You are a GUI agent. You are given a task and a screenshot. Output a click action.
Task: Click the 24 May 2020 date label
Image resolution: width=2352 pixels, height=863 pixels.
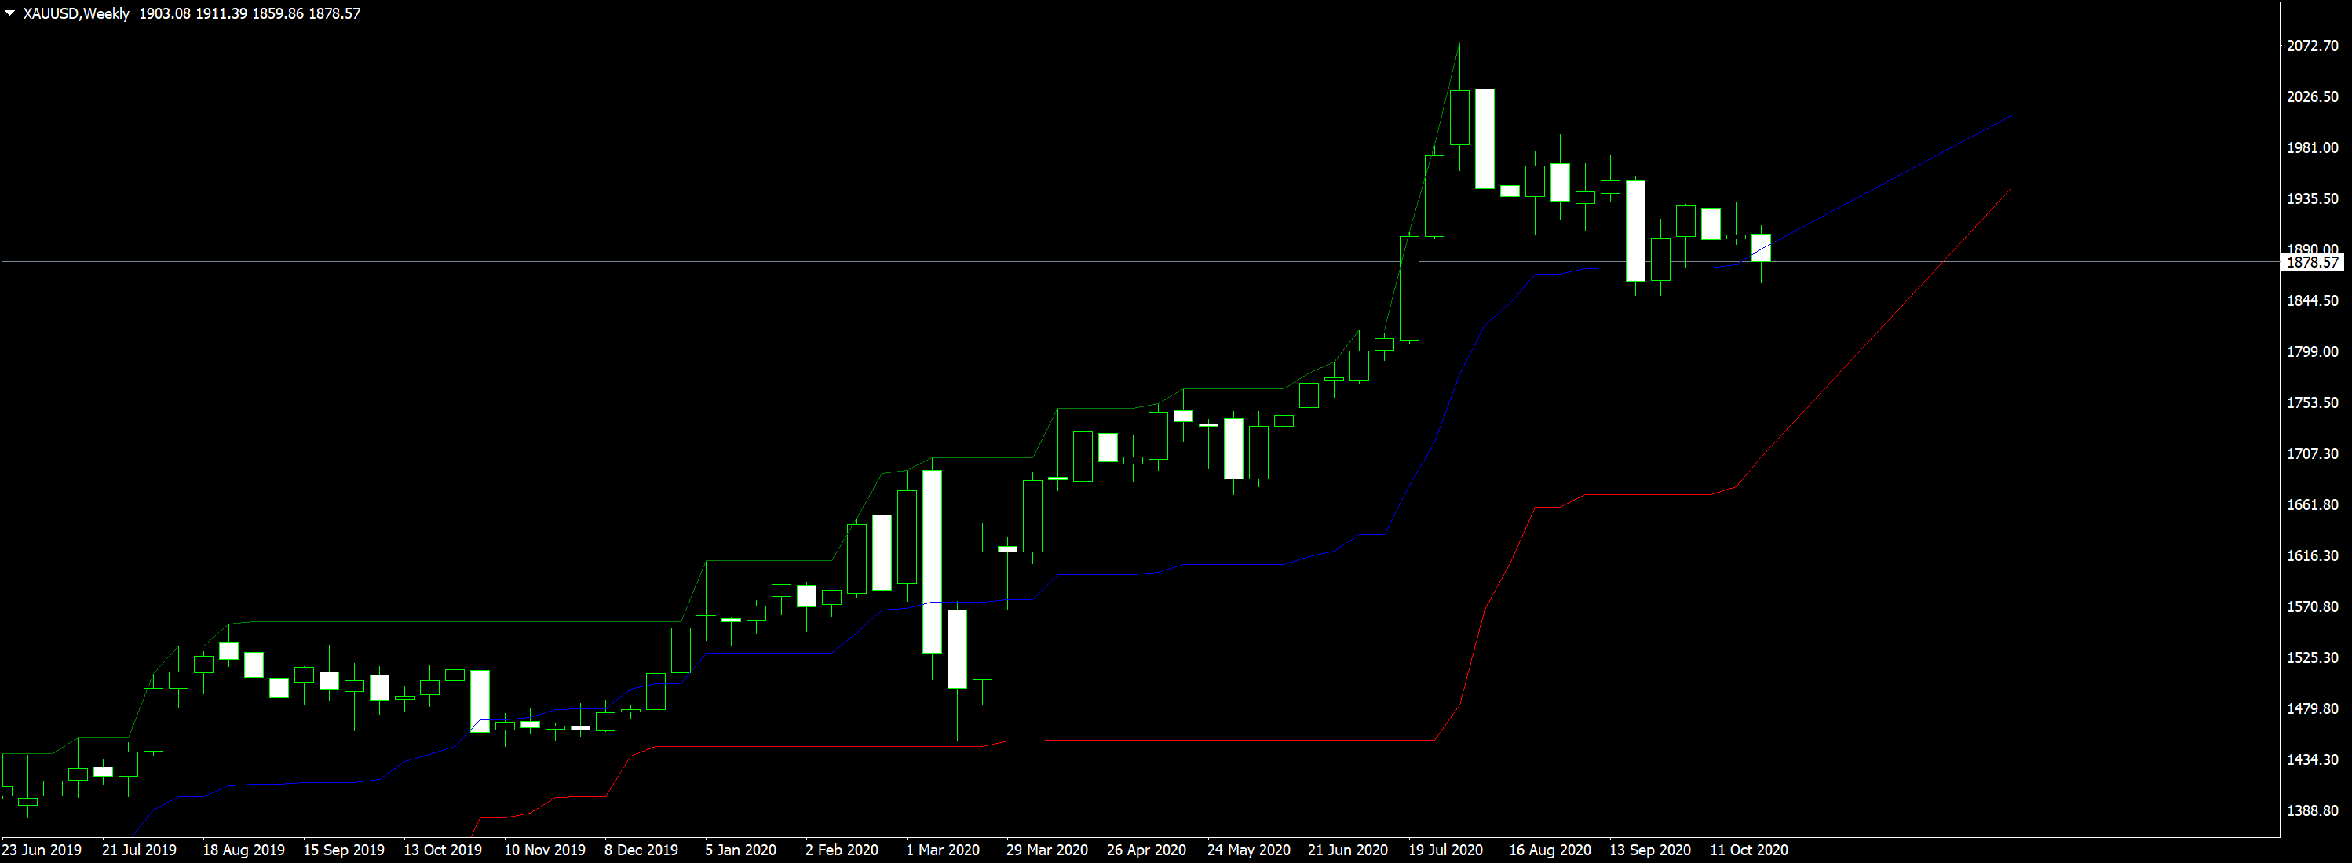[1249, 850]
